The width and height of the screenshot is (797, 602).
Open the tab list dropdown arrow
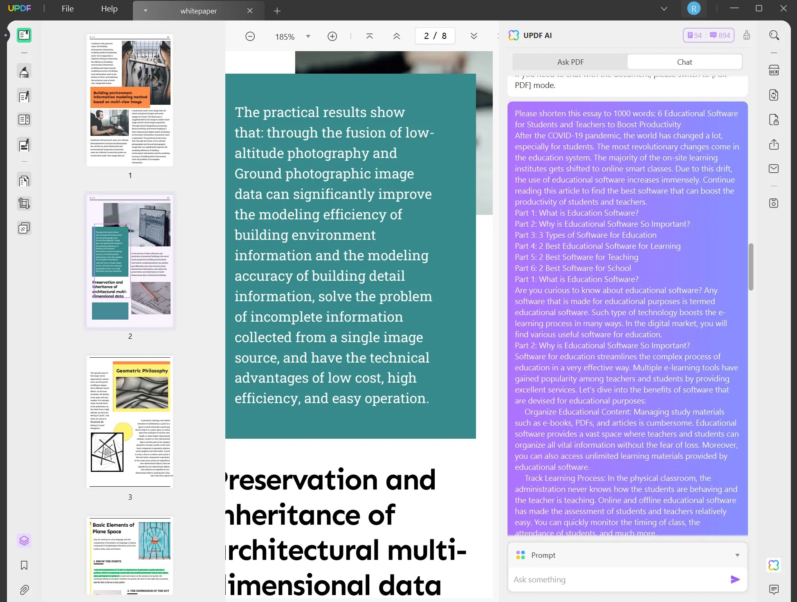pyautogui.click(x=664, y=9)
